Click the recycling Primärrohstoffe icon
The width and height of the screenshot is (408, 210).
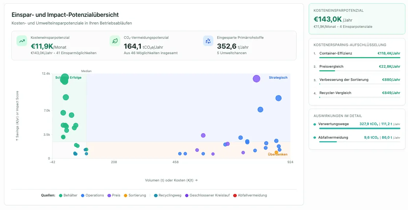point(208,41)
